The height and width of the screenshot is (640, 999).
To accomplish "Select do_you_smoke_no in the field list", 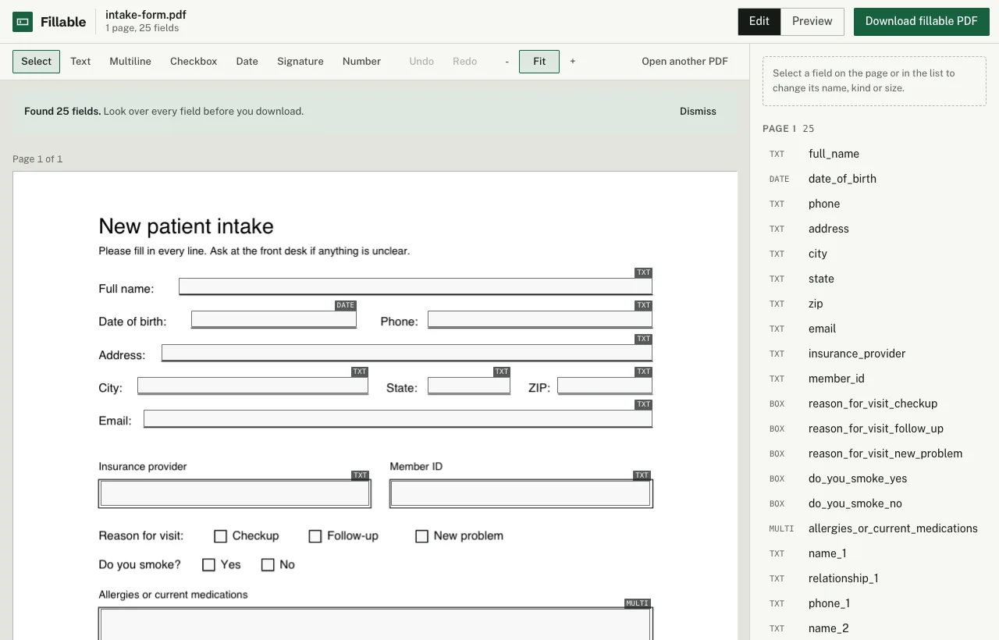I will point(874,503).
